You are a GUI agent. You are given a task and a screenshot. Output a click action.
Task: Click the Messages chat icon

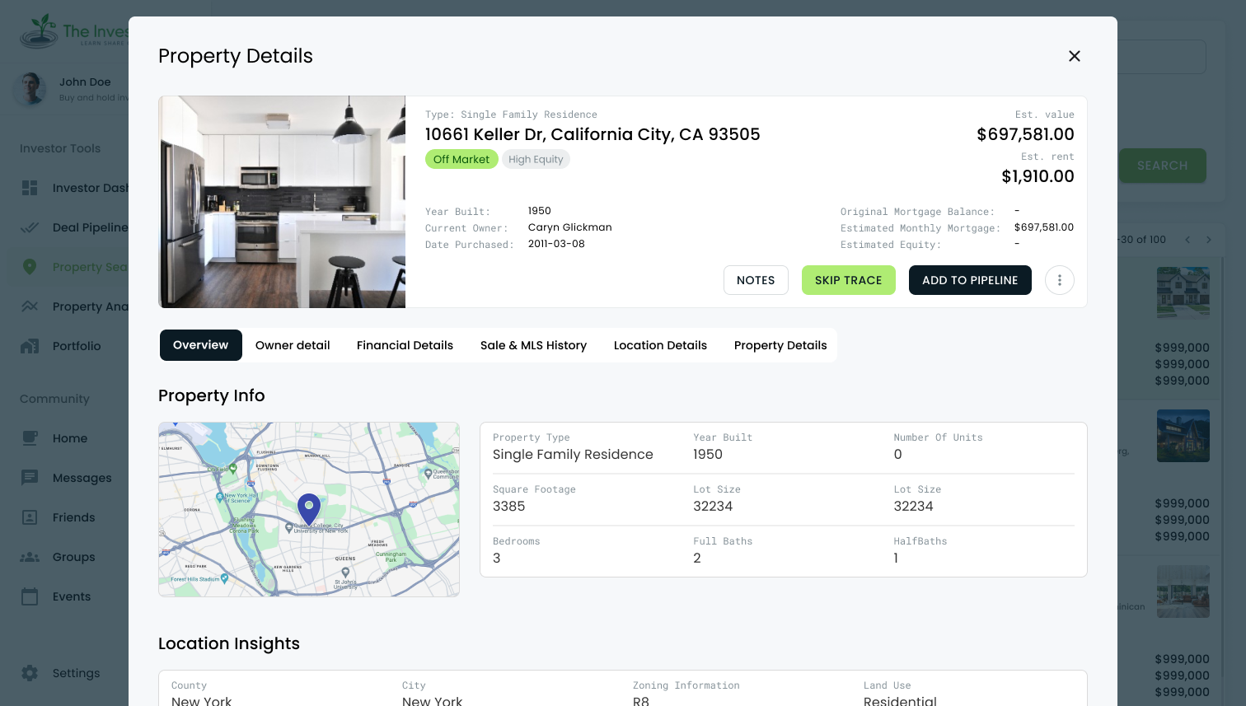pos(30,478)
